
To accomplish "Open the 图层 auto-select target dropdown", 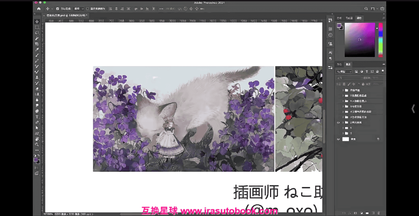I will (x=79, y=9).
